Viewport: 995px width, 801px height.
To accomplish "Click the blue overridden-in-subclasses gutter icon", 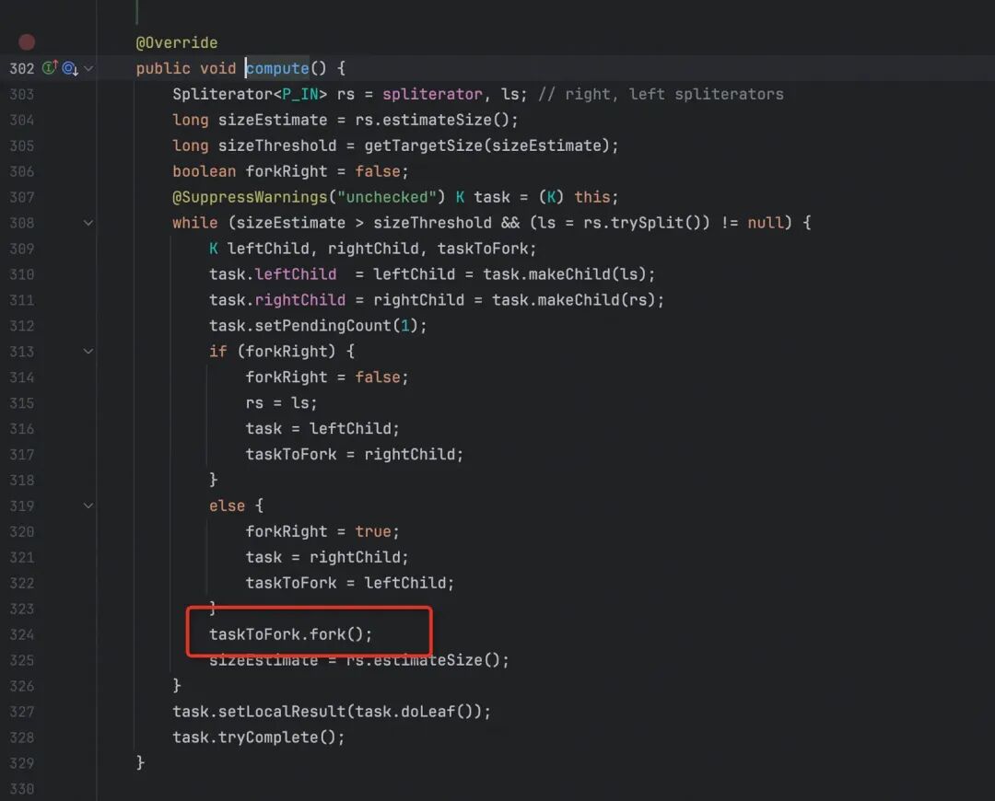I will [70, 68].
